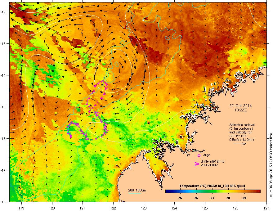Click the '0.5m/s (1kt 24h)' text
Image resolution: width=273 pixels, height=211 pixels.
(241, 140)
